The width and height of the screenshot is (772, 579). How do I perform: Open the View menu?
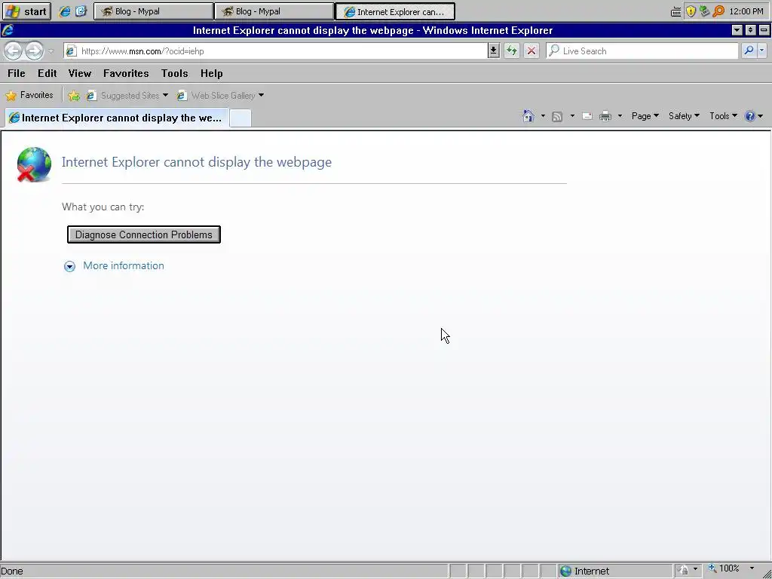click(80, 73)
